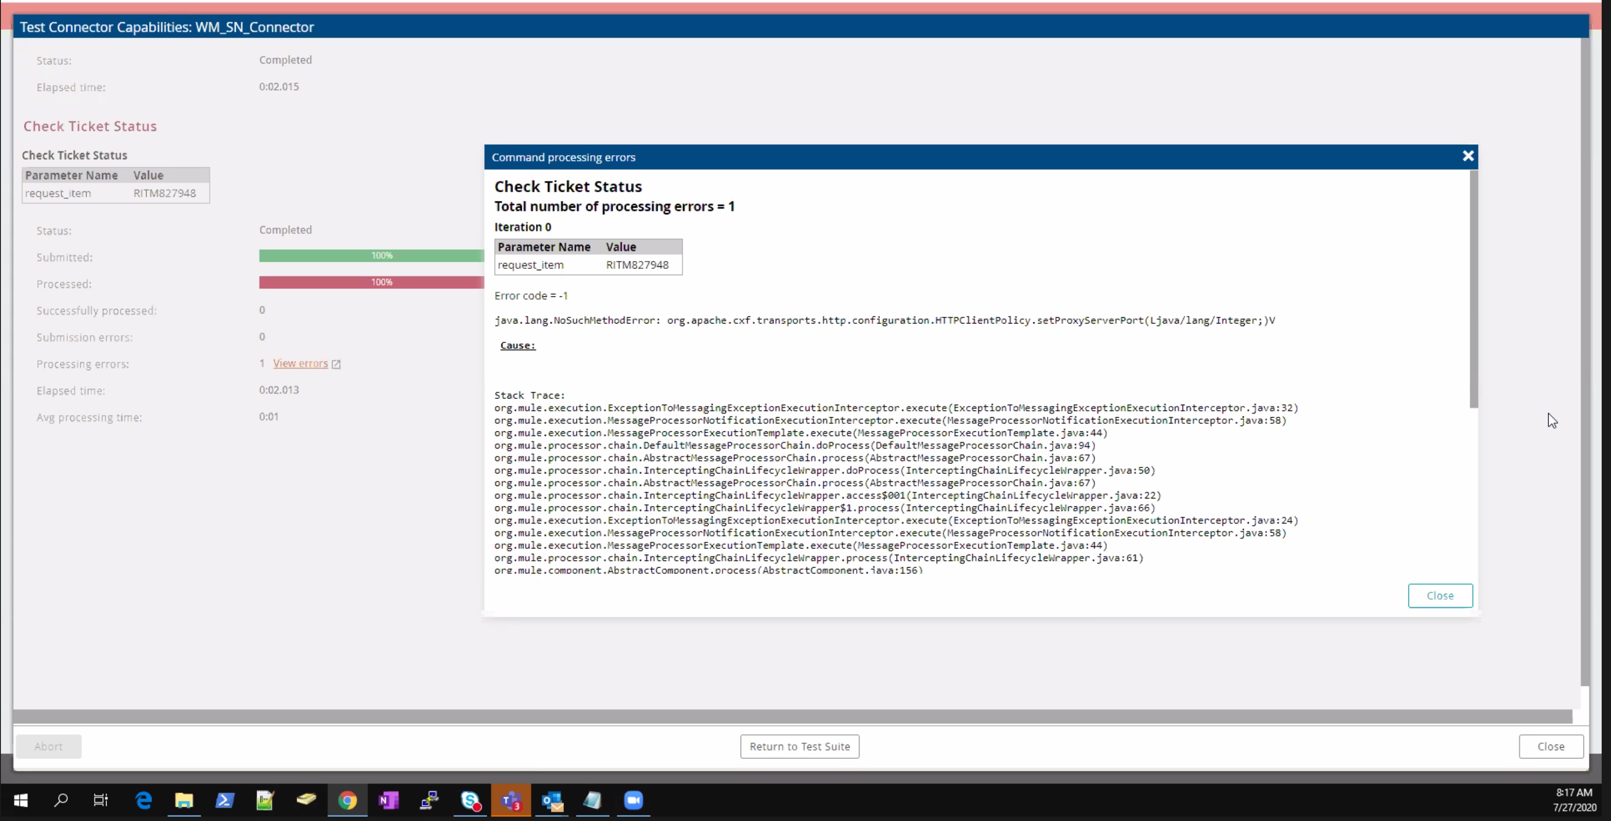The image size is (1611, 821).
Task: Open Microsoft Edge from the taskbar
Action: (x=143, y=801)
